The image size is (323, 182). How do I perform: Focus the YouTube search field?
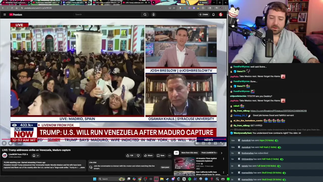[x=107, y=14]
